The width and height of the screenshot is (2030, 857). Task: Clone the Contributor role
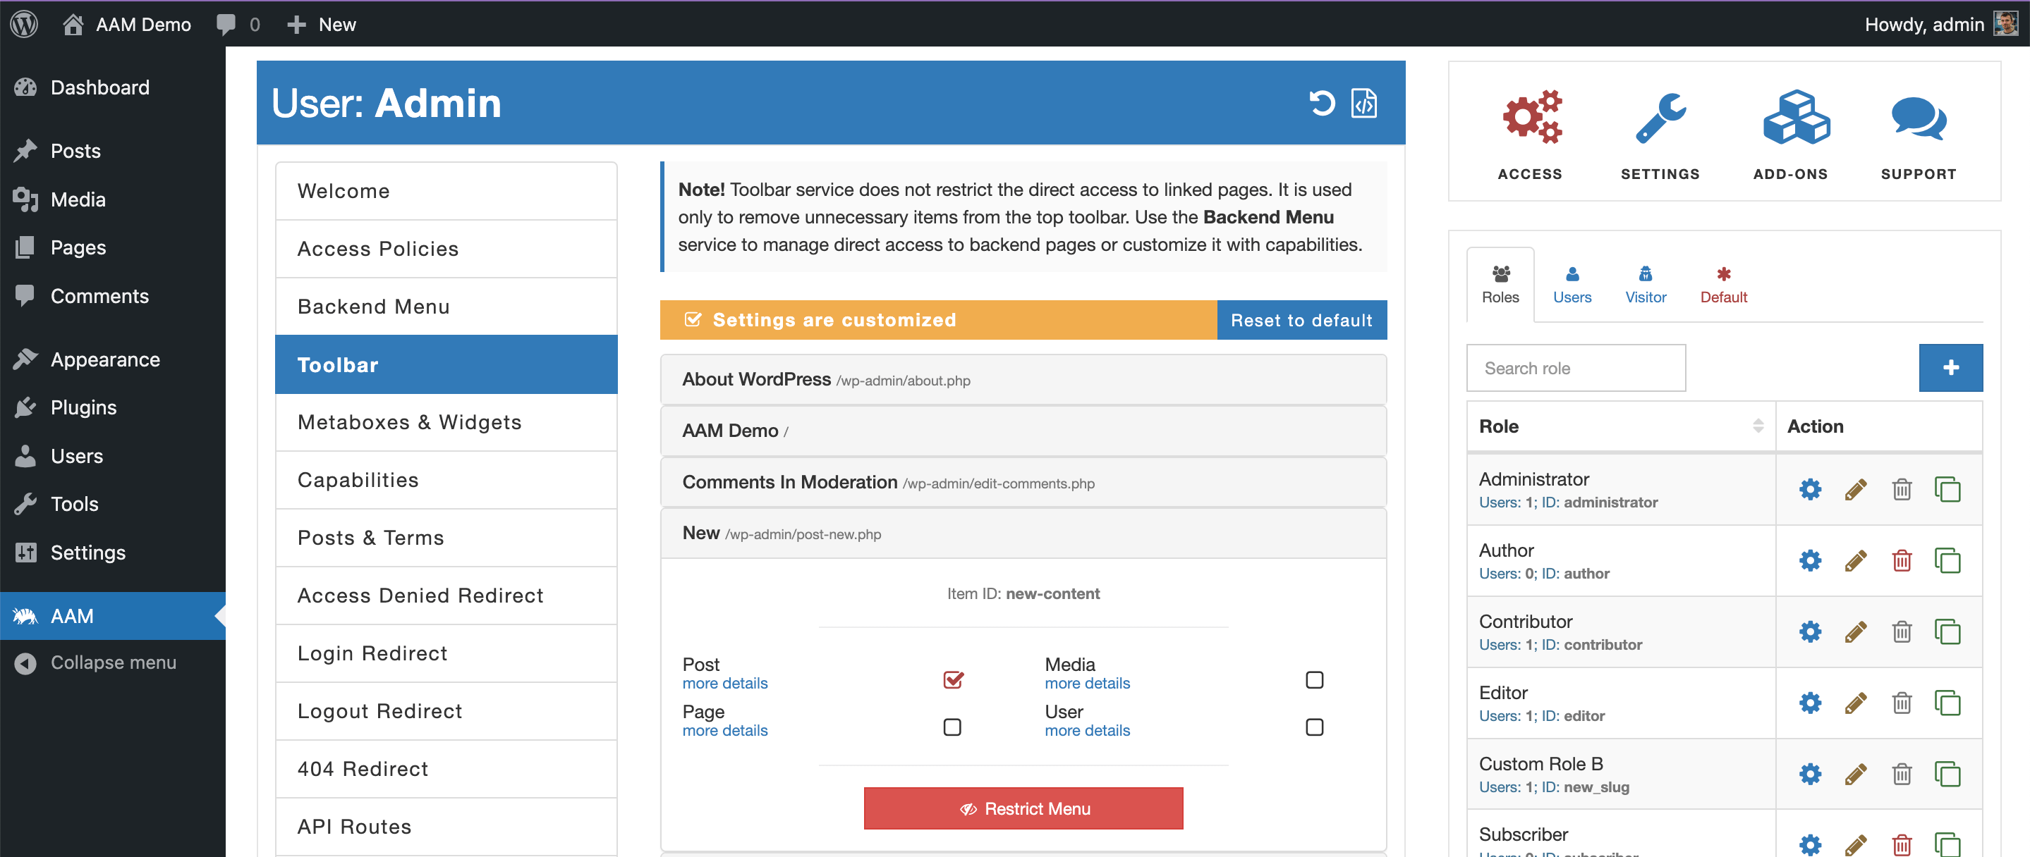(x=1947, y=631)
